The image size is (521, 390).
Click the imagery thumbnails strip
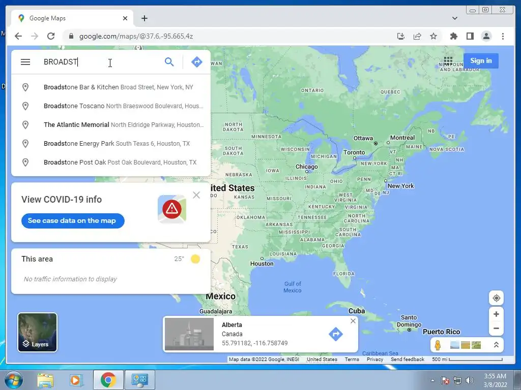click(x=466, y=345)
